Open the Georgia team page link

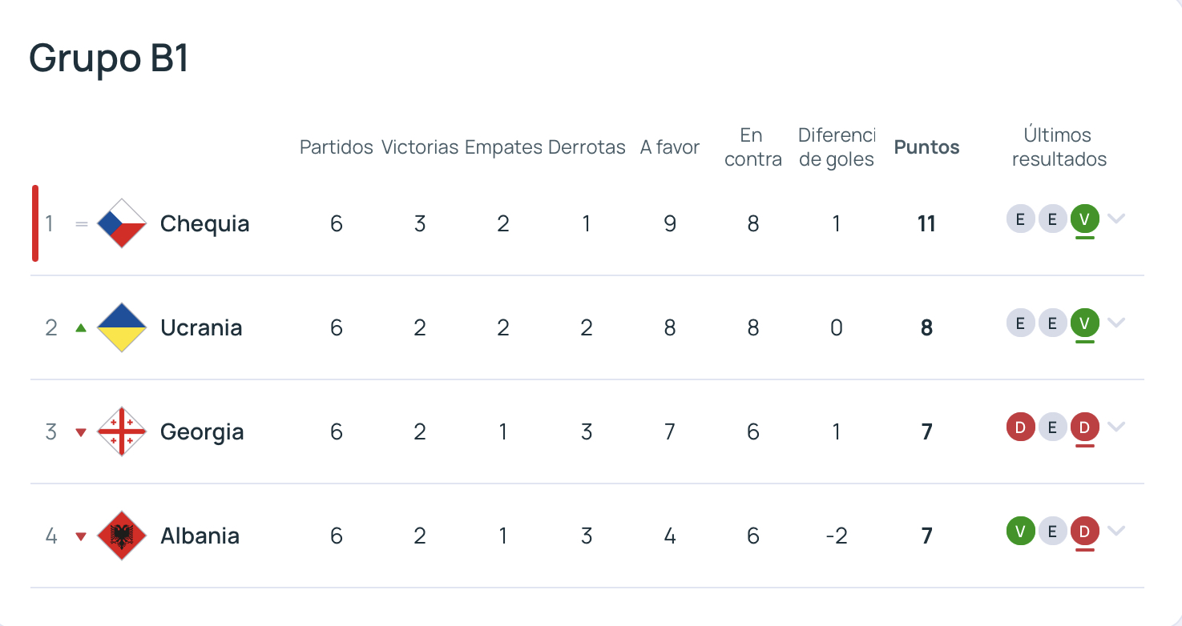pos(202,431)
